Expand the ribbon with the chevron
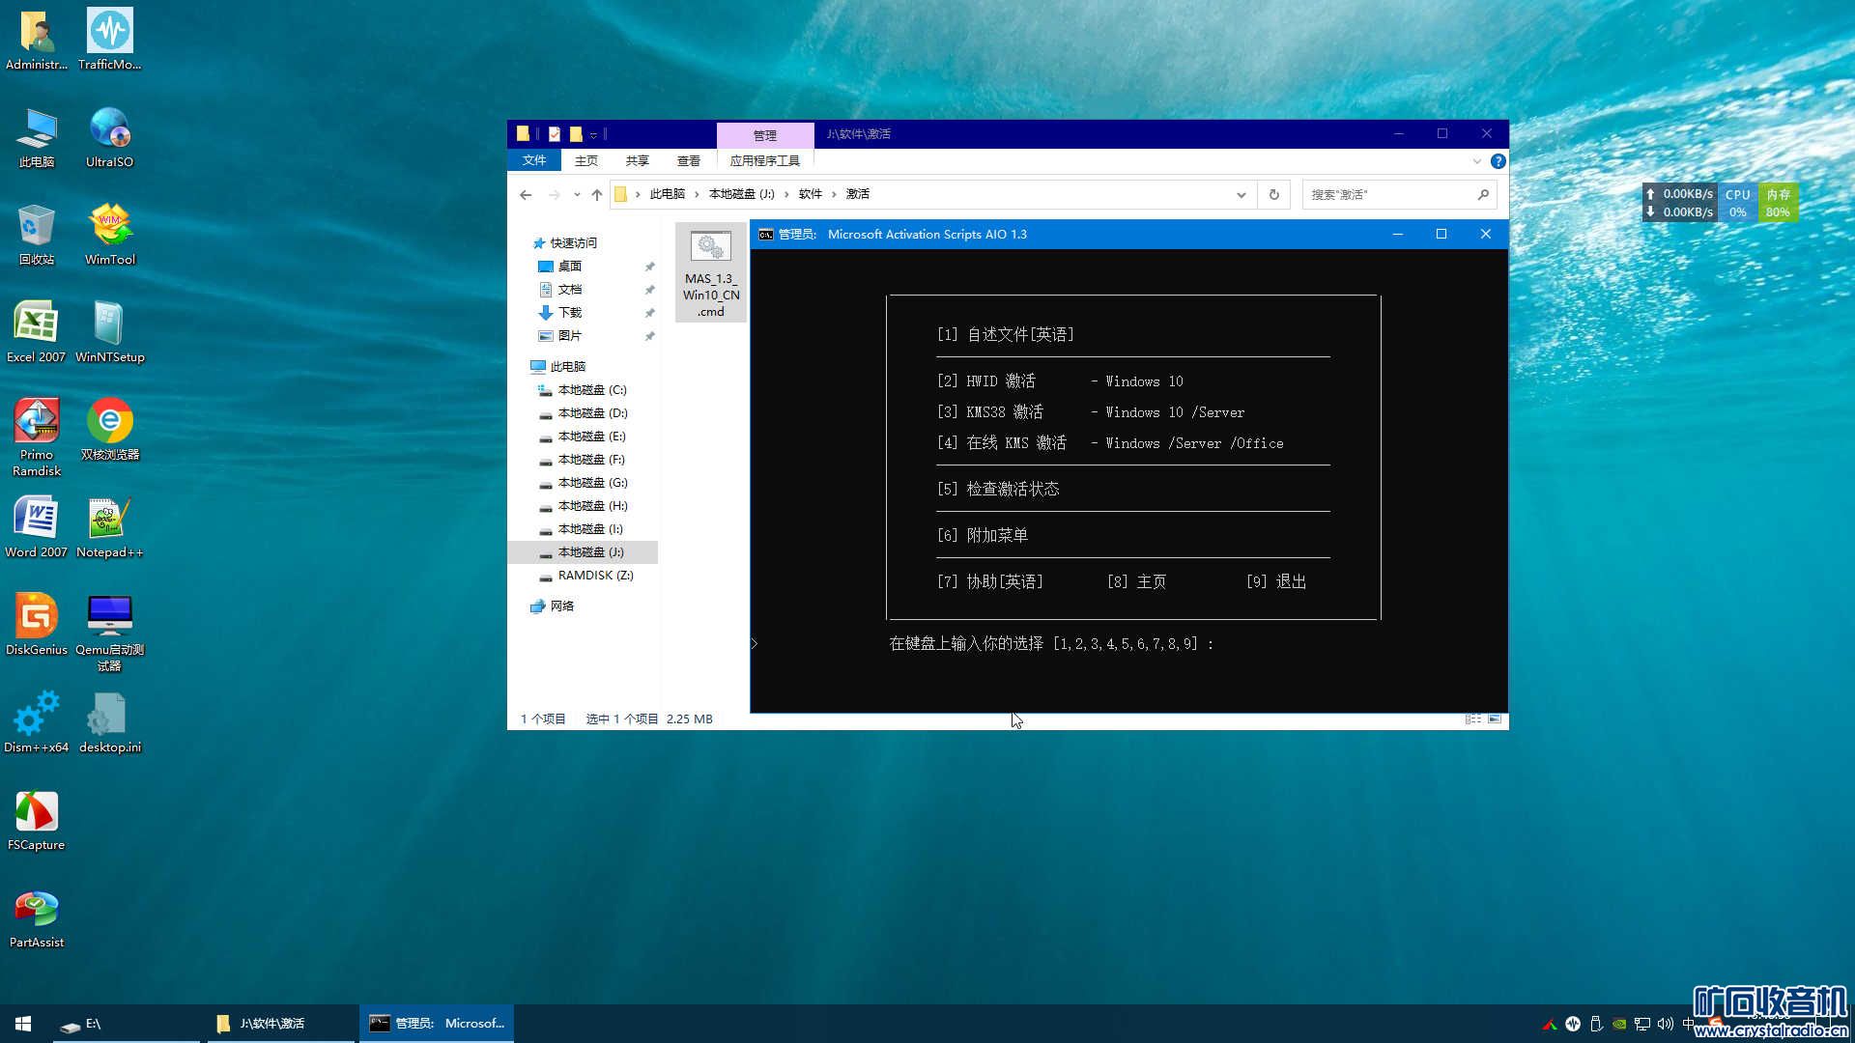 tap(1476, 161)
